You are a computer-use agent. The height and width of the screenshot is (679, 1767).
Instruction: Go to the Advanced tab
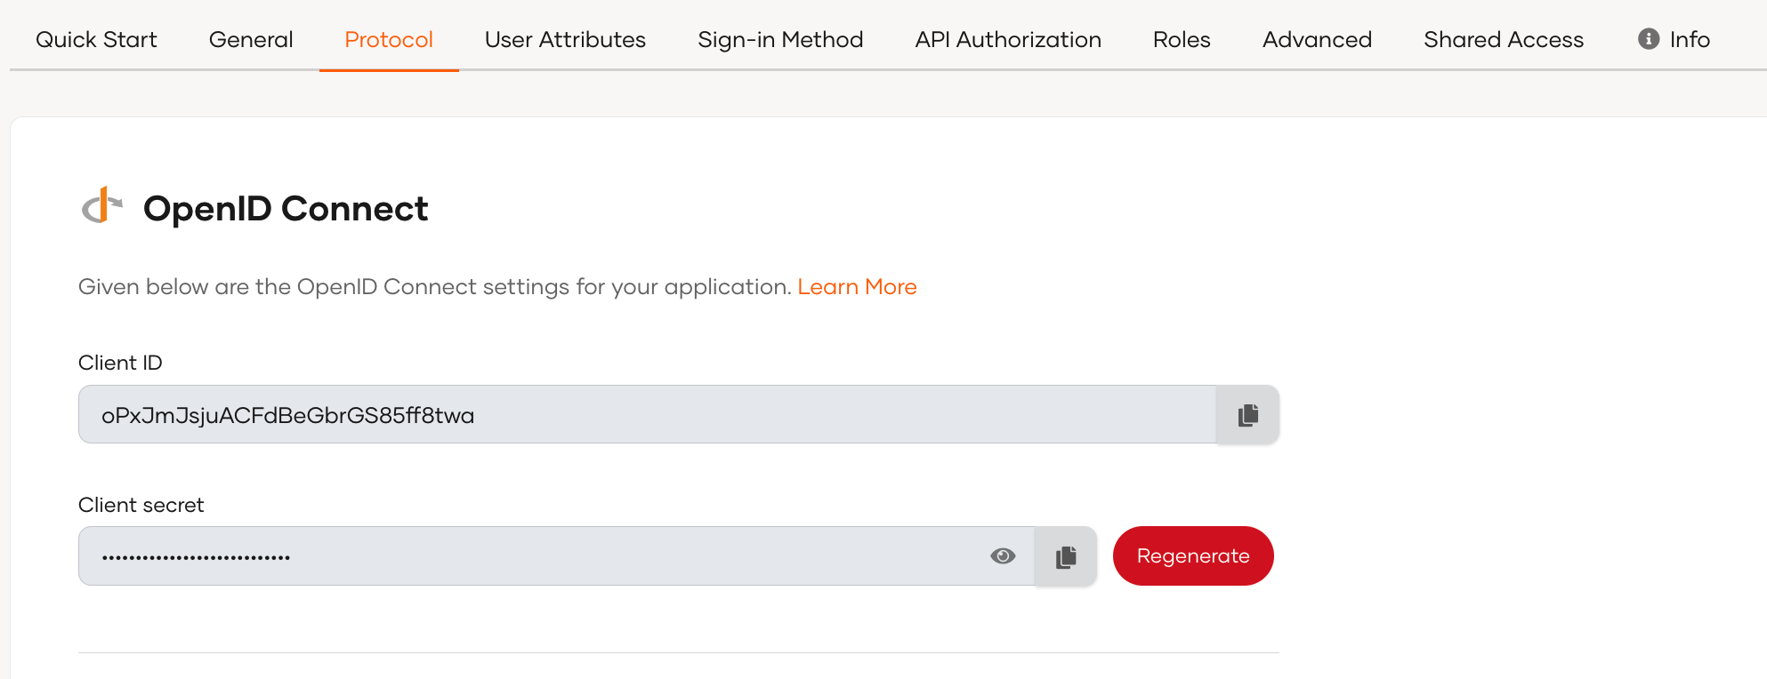coord(1317,40)
